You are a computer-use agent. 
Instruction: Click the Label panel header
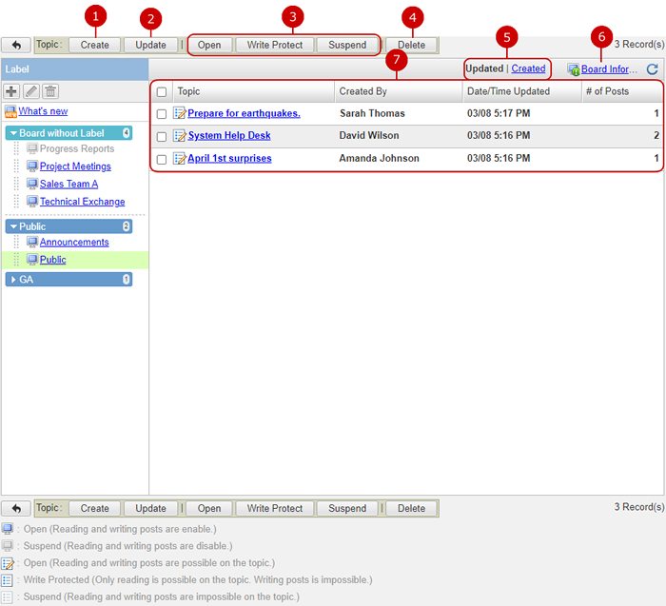point(75,69)
